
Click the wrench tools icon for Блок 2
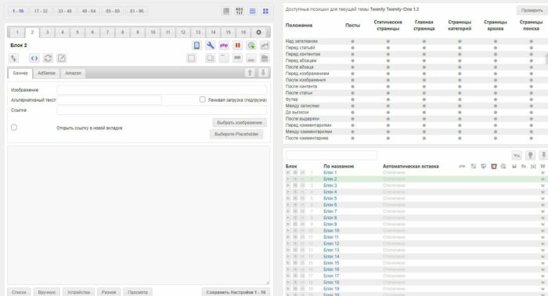click(x=210, y=45)
